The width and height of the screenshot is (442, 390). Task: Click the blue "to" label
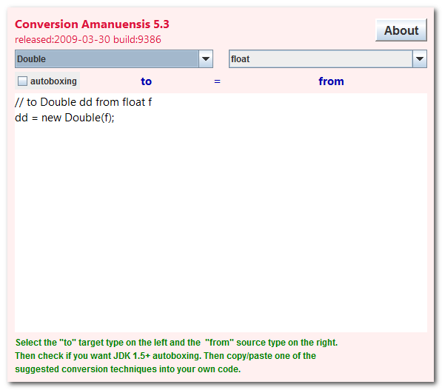tap(147, 81)
